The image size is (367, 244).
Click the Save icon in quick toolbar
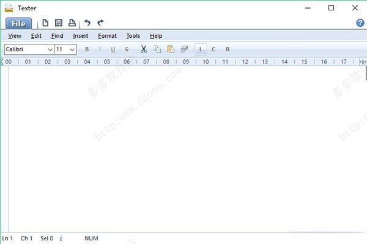click(x=59, y=23)
